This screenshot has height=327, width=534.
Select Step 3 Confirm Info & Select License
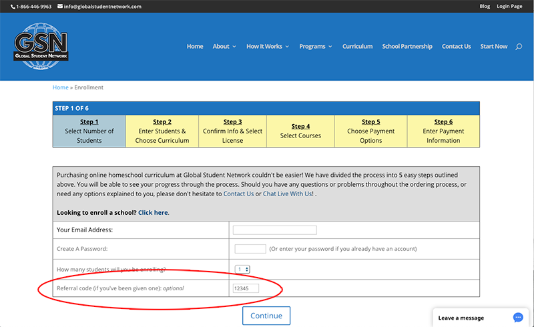coord(232,131)
